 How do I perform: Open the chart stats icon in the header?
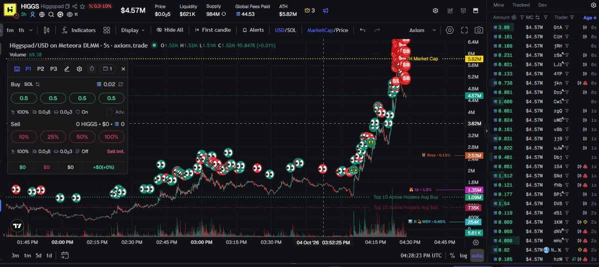[x=451, y=10]
